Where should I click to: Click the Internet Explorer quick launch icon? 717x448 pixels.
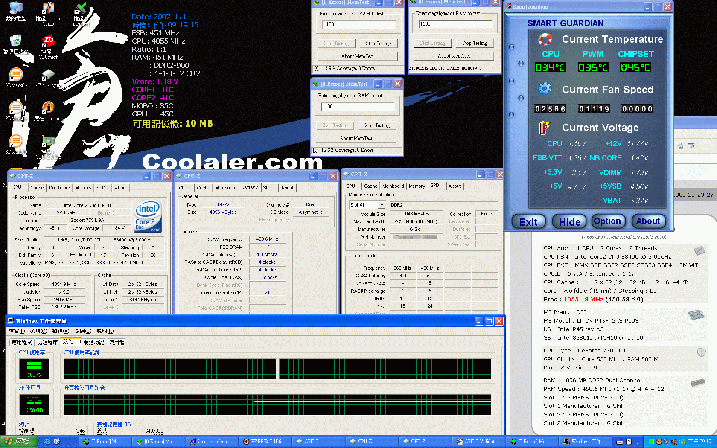click(47, 442)
